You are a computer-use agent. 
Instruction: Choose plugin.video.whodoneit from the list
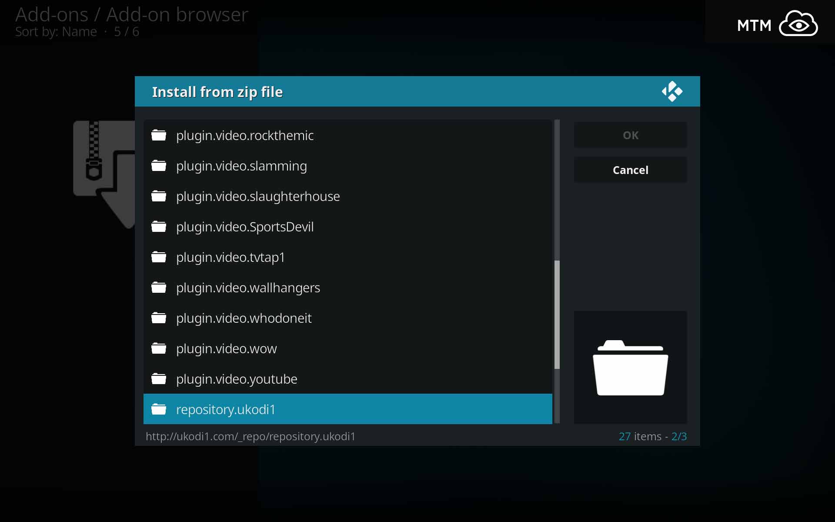(x=348, y=318)
